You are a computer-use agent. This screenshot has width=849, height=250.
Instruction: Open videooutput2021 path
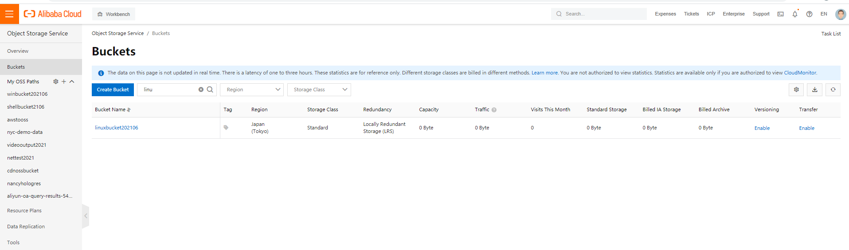tap(27, 145)
